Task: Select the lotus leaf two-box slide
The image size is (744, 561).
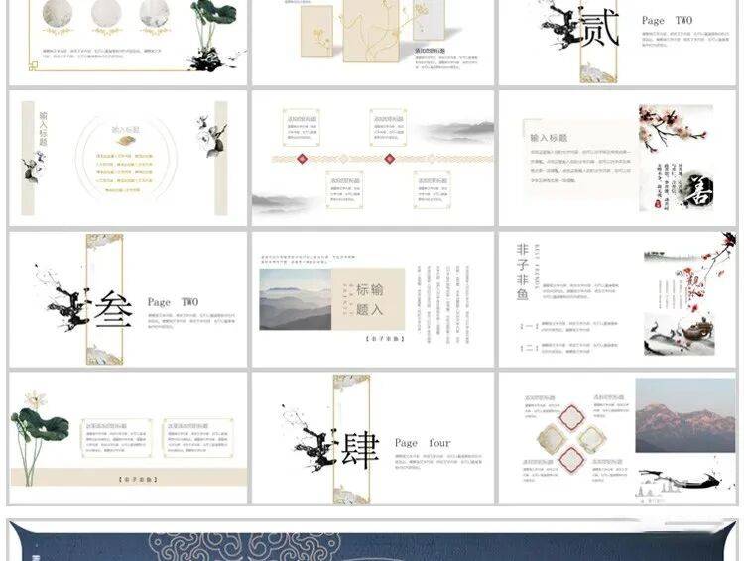Action: (128, 438)
